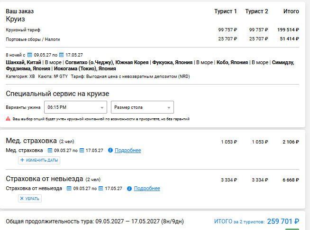The image size is (310, 230).
Task: Click red warning triangle icon under dinner options
Action: (x=8, y=119)
